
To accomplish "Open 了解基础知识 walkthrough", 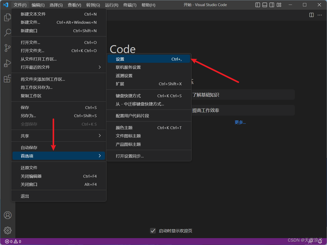I will point(243,95).
